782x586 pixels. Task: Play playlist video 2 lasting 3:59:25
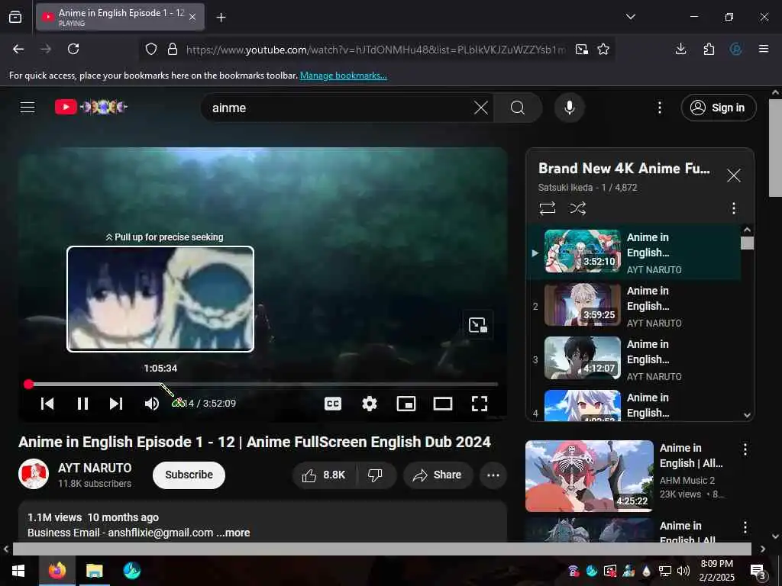(x=583, y=304)
